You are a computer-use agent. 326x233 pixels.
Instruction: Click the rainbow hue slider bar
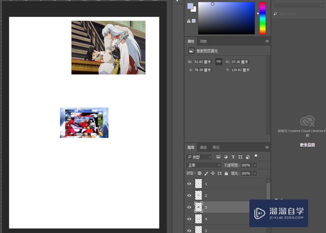point(262,18)
